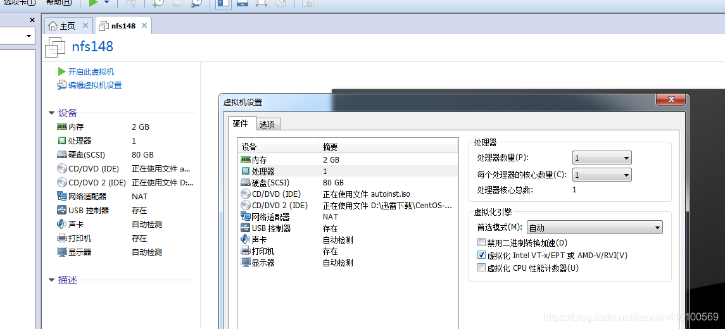This screenshot has height=329, width=725.
Task: Select the 硬件 tab in the settings dialog
Action: tap(241, 123)
